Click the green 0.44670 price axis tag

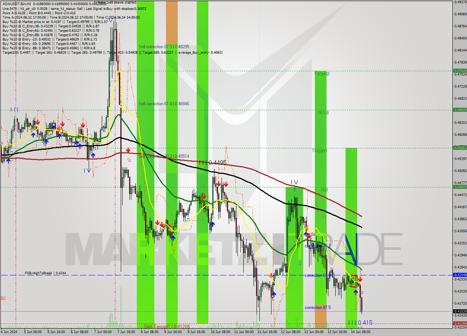pos(460,187)
